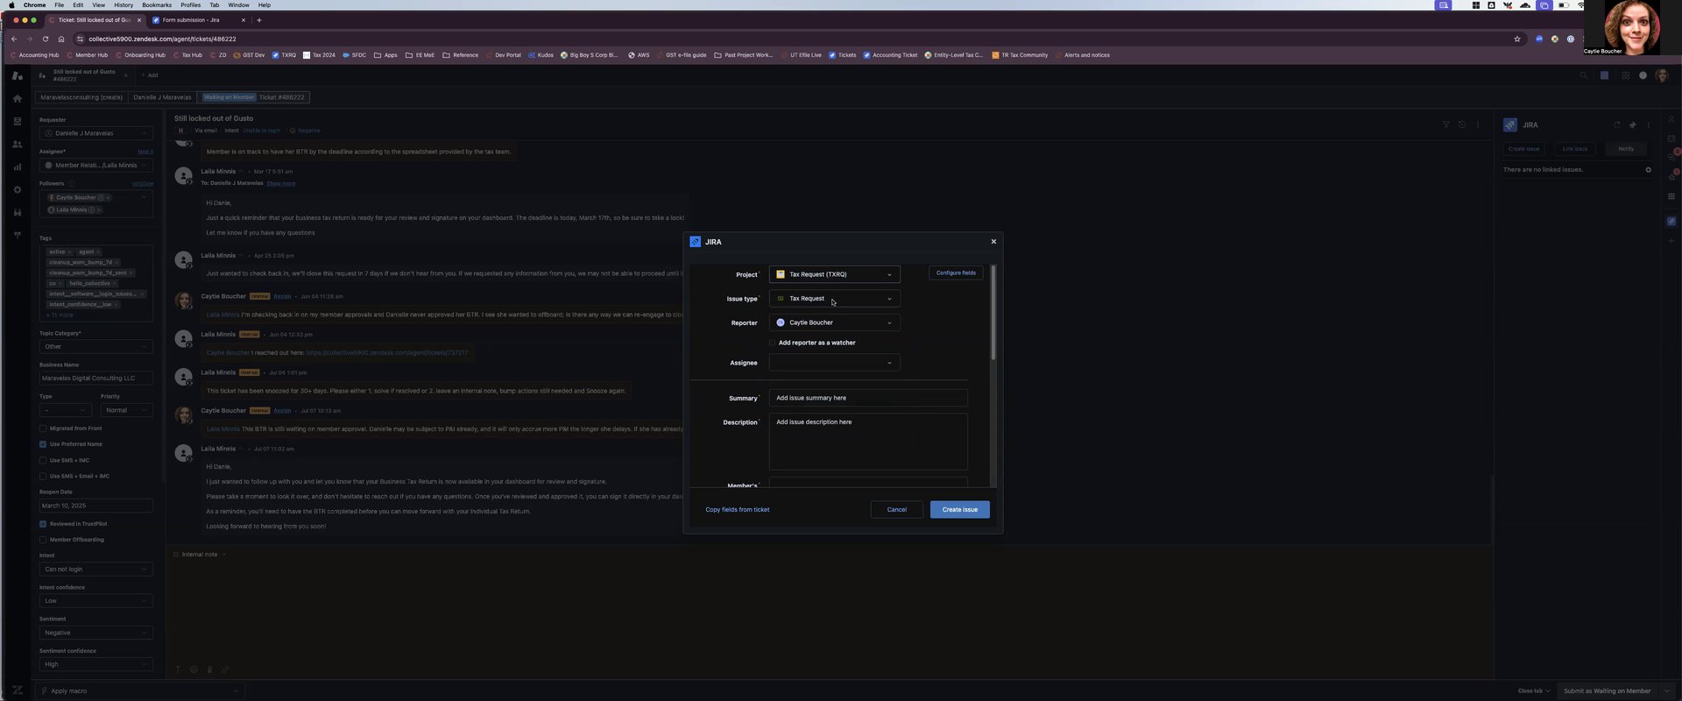Toggle Migrated from Front checkbox
This screenshot has width=1682, height=701.
pos(43,428)
